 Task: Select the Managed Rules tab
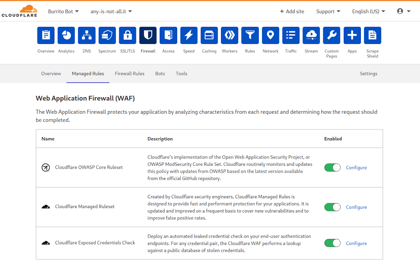pyautogui.click(x=88, y=74)
